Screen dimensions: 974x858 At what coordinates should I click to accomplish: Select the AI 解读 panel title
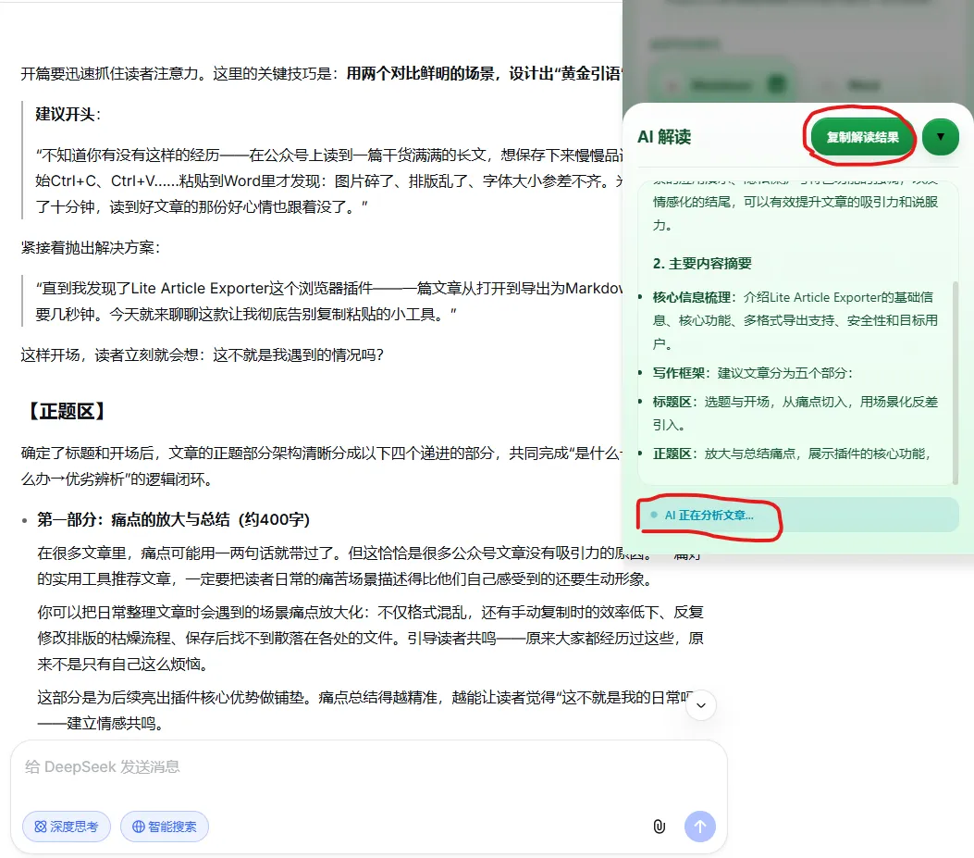664,137
